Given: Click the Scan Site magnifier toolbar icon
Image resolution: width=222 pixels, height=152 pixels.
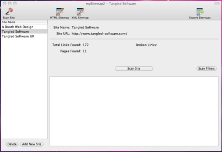Looking at the screenshot, I should click(9, 14).
